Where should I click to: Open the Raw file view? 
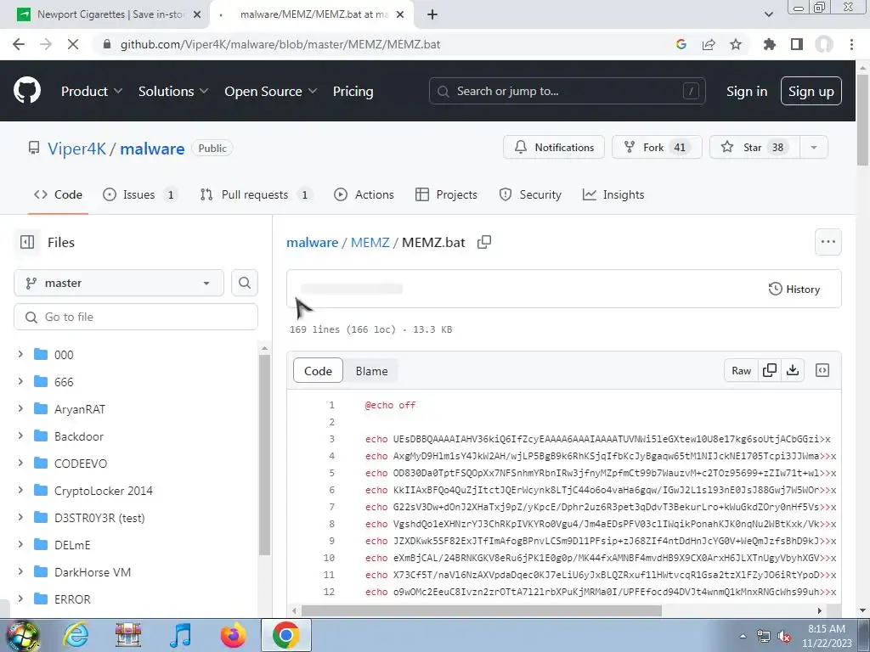tap(741, 370)
